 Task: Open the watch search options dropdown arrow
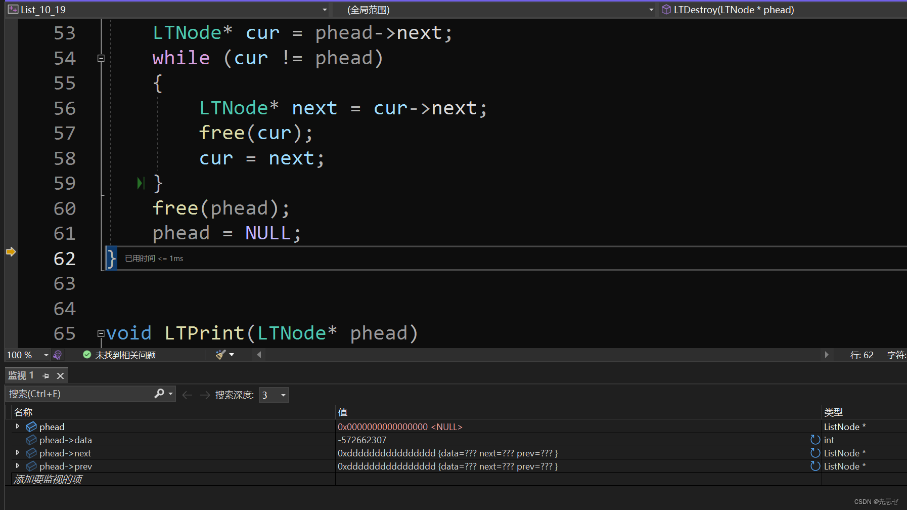tap(171, 394)
